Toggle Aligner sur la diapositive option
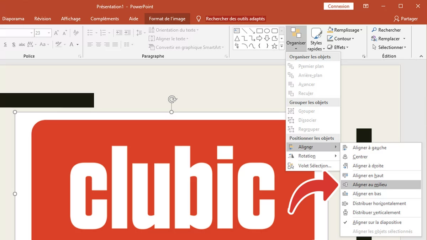Viewport: 427px width, 240px height. [377, 222]
